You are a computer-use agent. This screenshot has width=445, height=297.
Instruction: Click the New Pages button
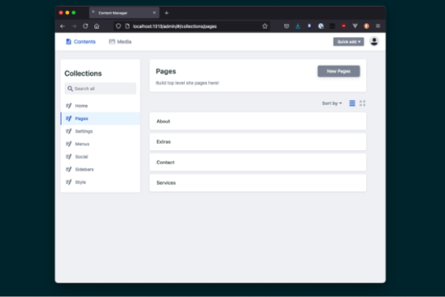pos(338,71)
